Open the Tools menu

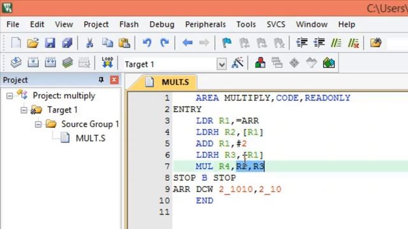coord(246,24)
